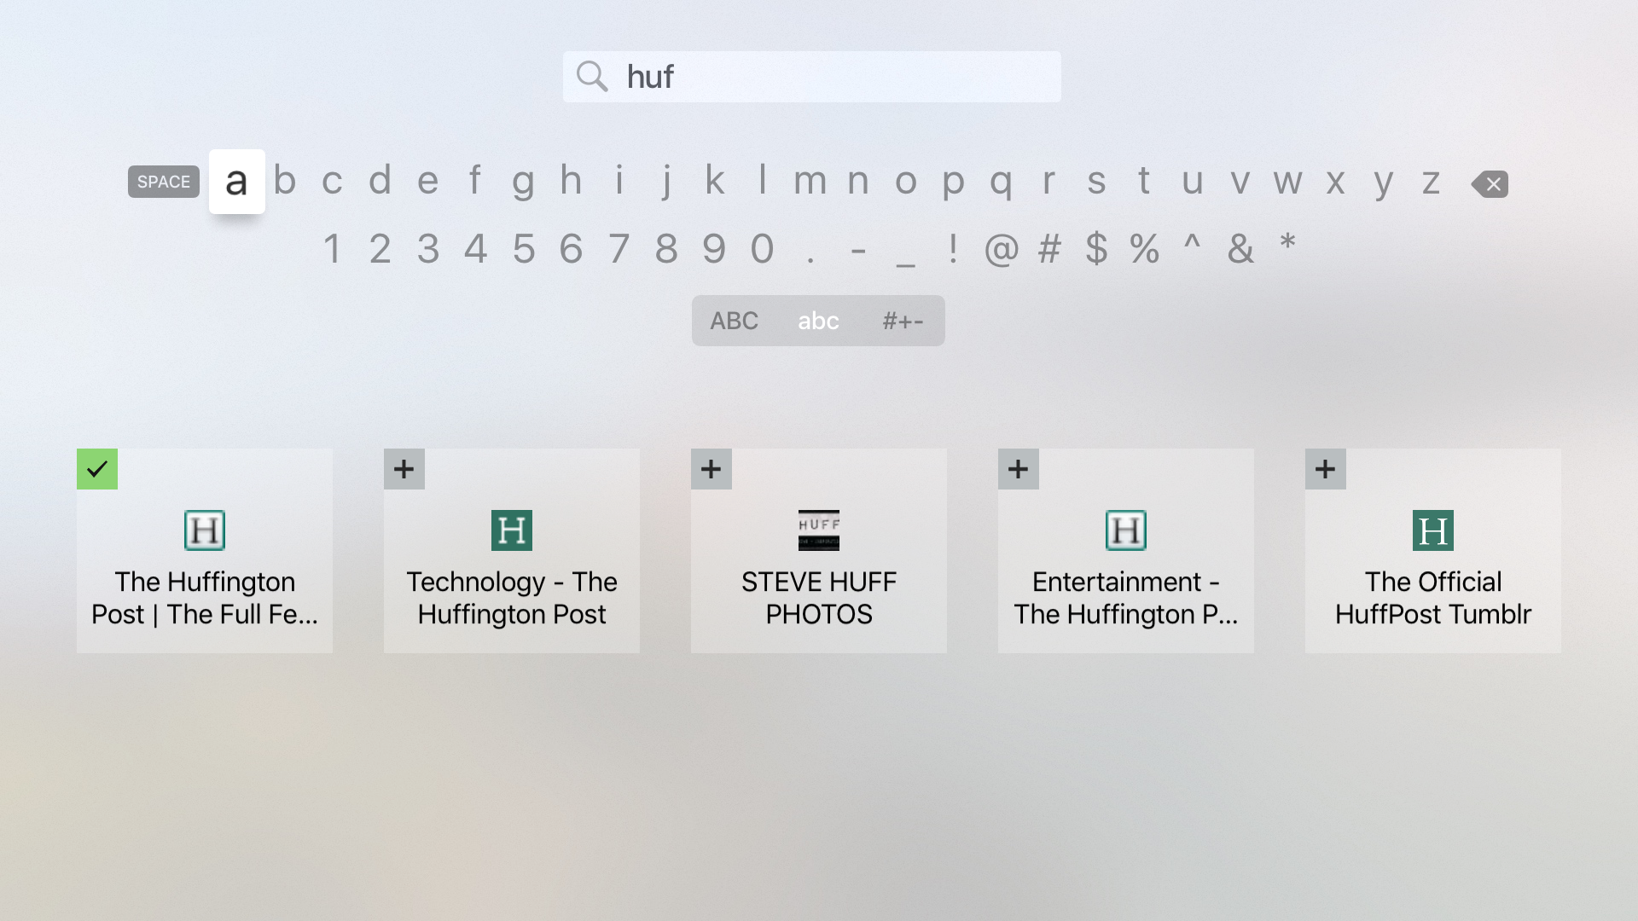Add STEVE HUFF PHOTOS with plus button
This screenshot has height=921, width=1638.
pos(712,469)
